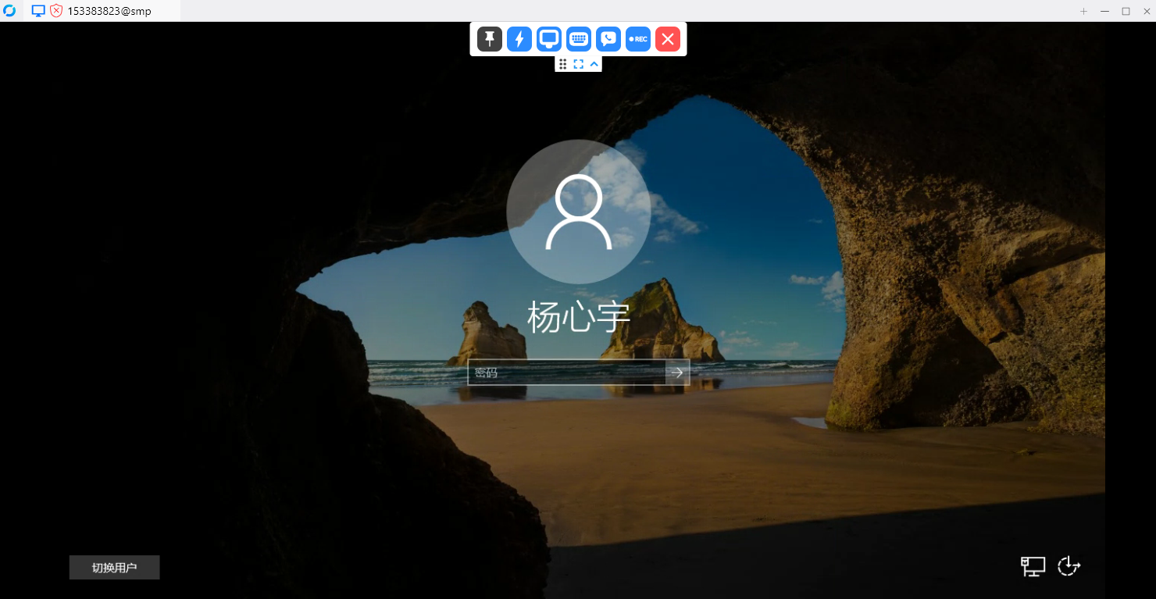
Task: Click the 切换用户 button
Action: [114, 568]
